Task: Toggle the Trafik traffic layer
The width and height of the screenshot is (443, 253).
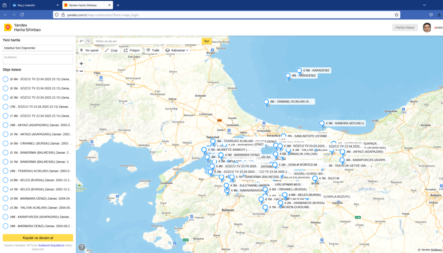Action: [153, 50]
